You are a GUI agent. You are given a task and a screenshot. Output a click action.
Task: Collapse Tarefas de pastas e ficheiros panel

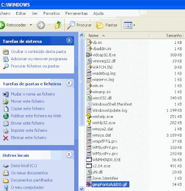click(69, 83)
